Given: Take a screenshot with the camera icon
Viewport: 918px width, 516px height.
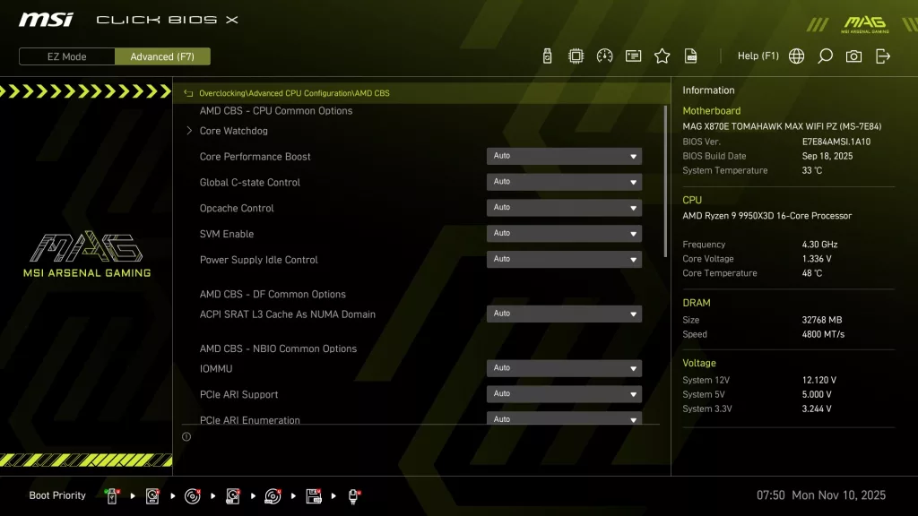Looking at the screenshot, I should (x=853, y=55).
